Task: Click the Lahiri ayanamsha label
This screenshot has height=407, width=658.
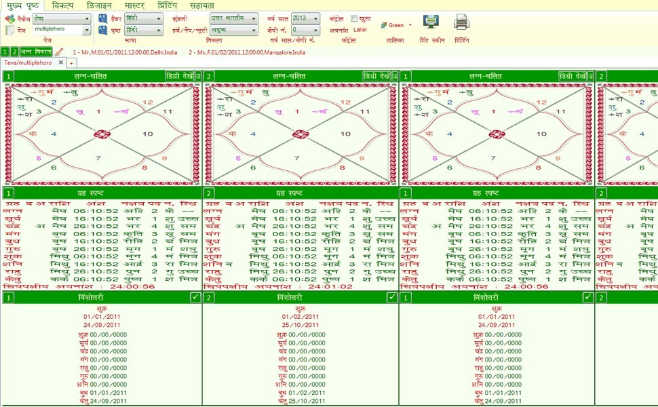Action: click(x=360, y=30)
